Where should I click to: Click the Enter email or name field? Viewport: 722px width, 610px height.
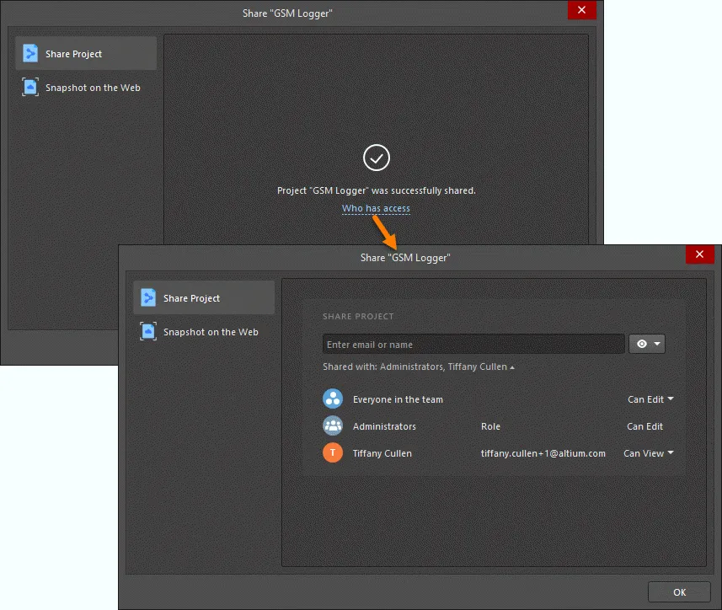473,344
